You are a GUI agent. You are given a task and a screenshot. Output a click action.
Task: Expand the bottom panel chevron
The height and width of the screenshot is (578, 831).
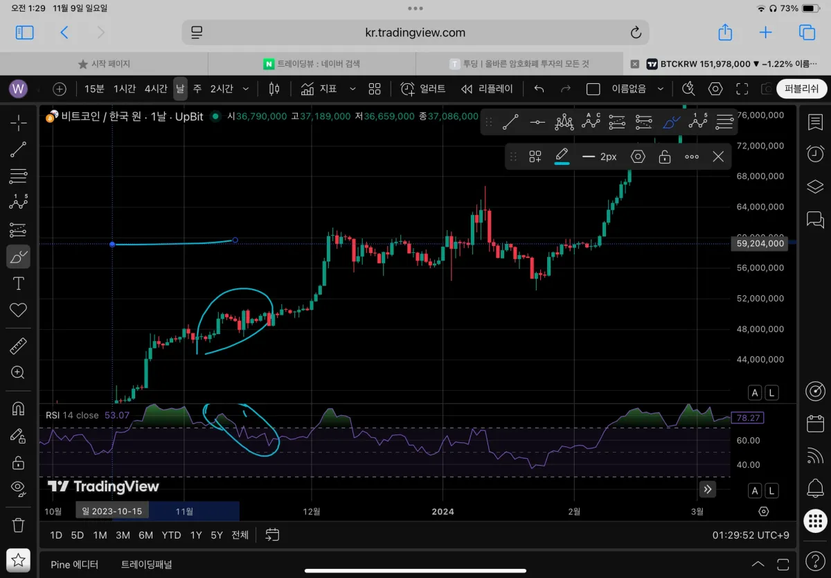(758, 564)
